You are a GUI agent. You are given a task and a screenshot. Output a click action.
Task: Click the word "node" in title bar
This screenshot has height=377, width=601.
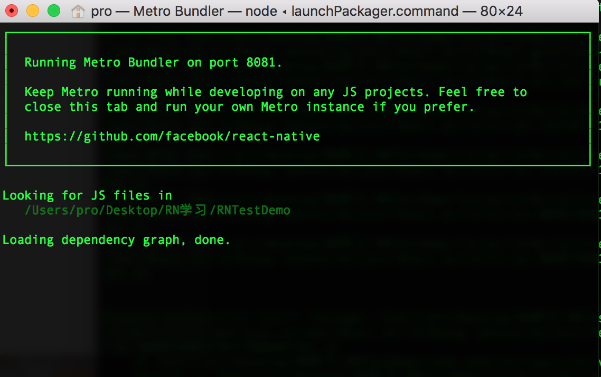click(261, 11)
